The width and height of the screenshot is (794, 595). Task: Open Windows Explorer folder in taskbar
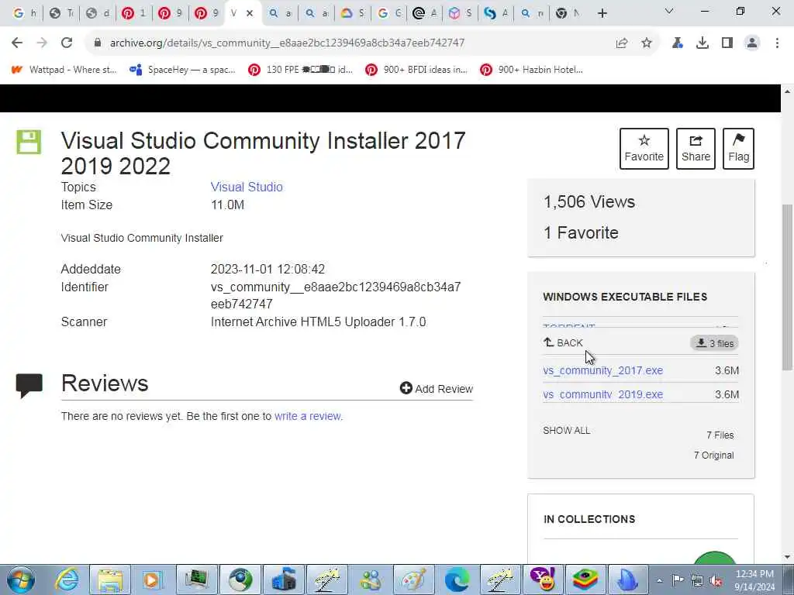coord(110,580)
